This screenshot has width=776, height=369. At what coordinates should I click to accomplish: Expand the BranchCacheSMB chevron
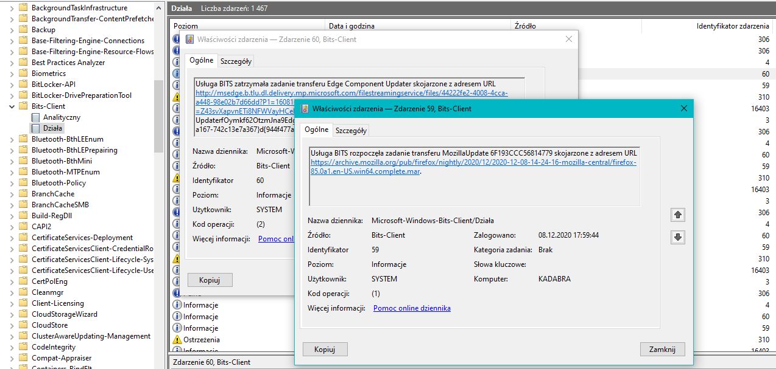12,205
